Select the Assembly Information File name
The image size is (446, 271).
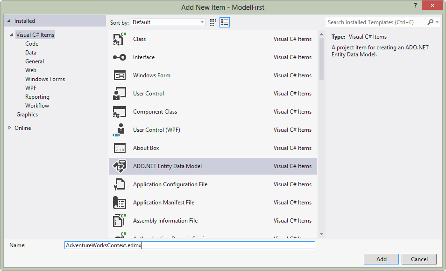click(x=165, y=221)
